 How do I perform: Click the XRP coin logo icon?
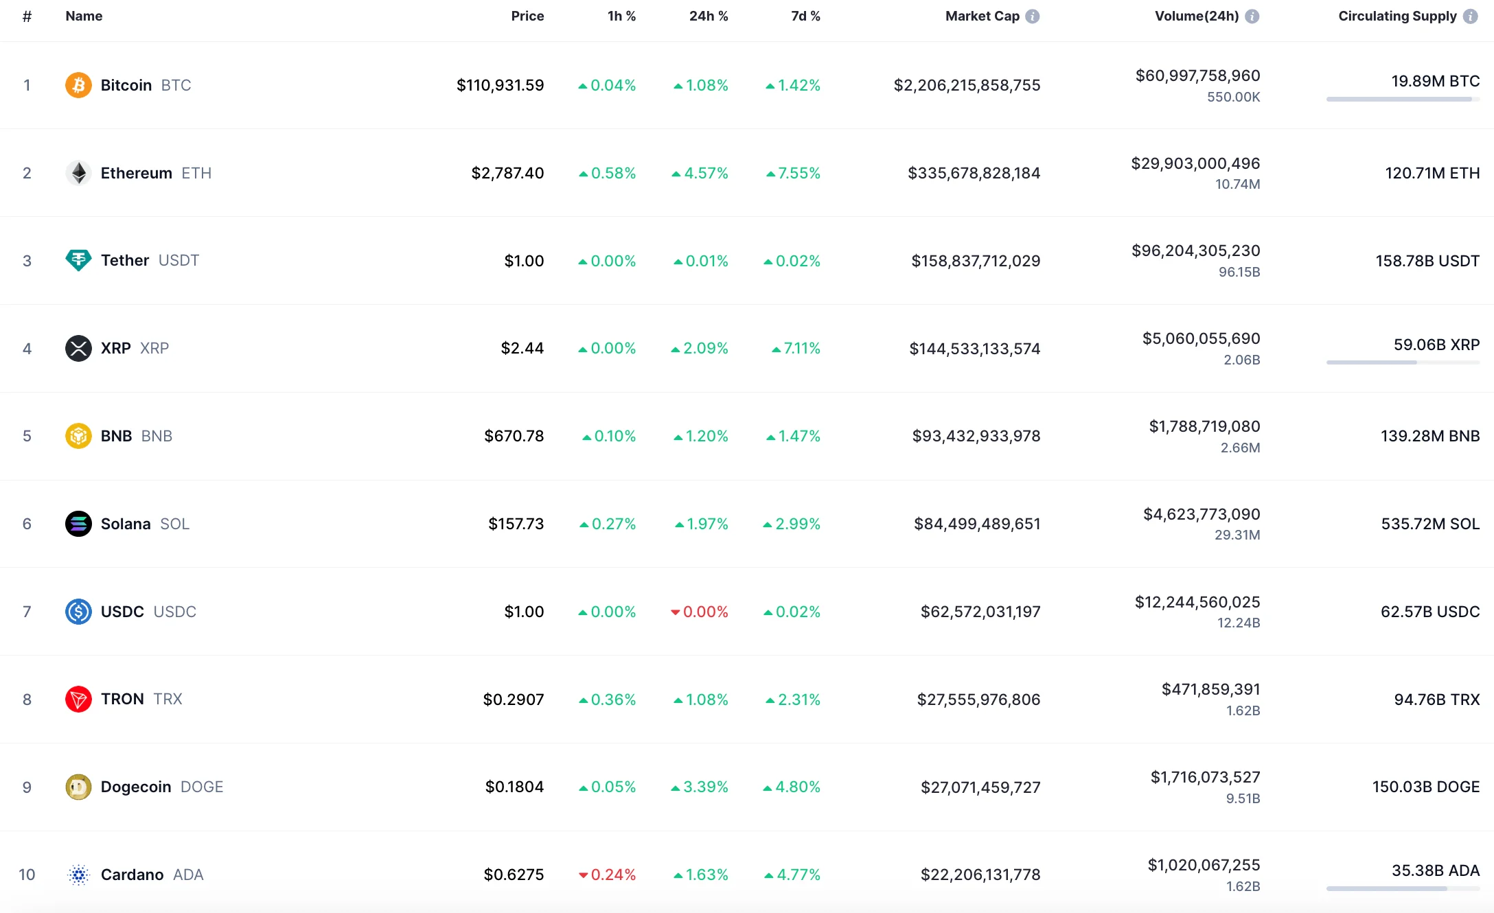(78, 348)
